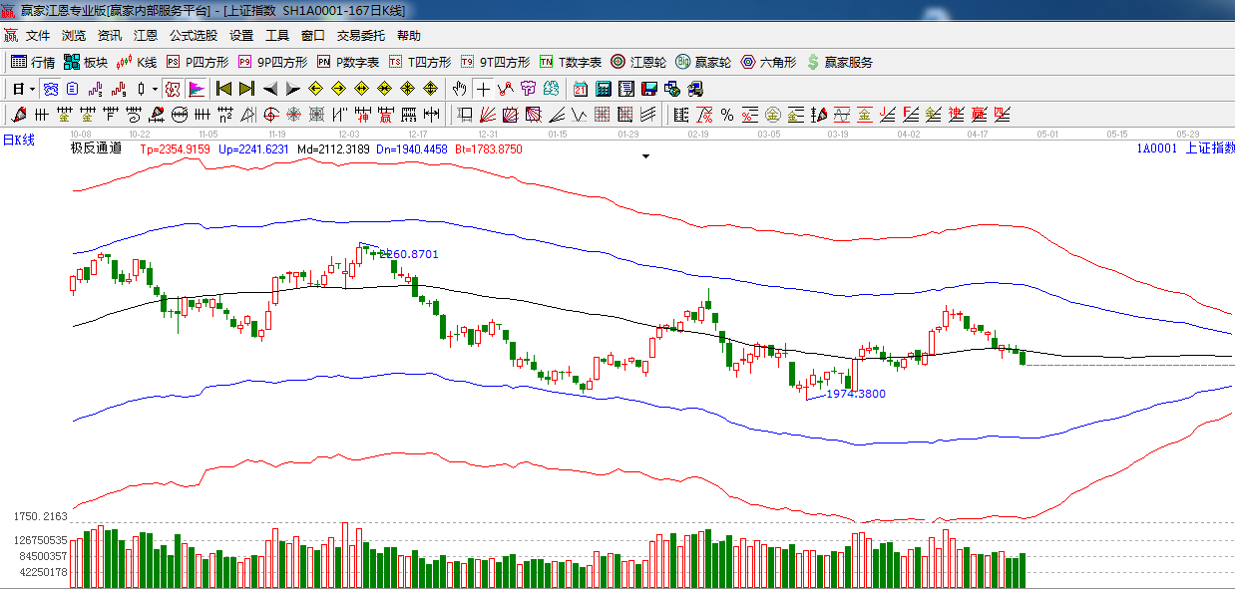Viewport: 1235px width, 589px height.
Task: Click the 江恩轮 toolbar button
Action: (638, 62)
